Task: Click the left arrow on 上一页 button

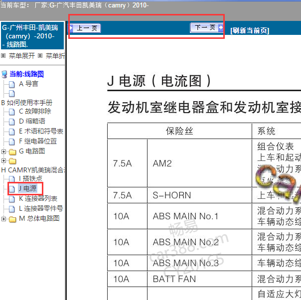Action: click(x=71, y=28)
